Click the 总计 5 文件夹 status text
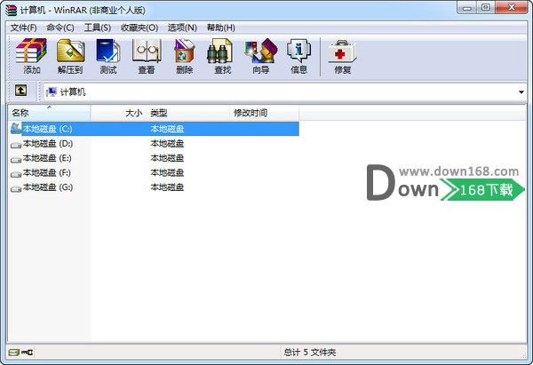The height and width of the screenshot is (365, 533). click(310, 352)
